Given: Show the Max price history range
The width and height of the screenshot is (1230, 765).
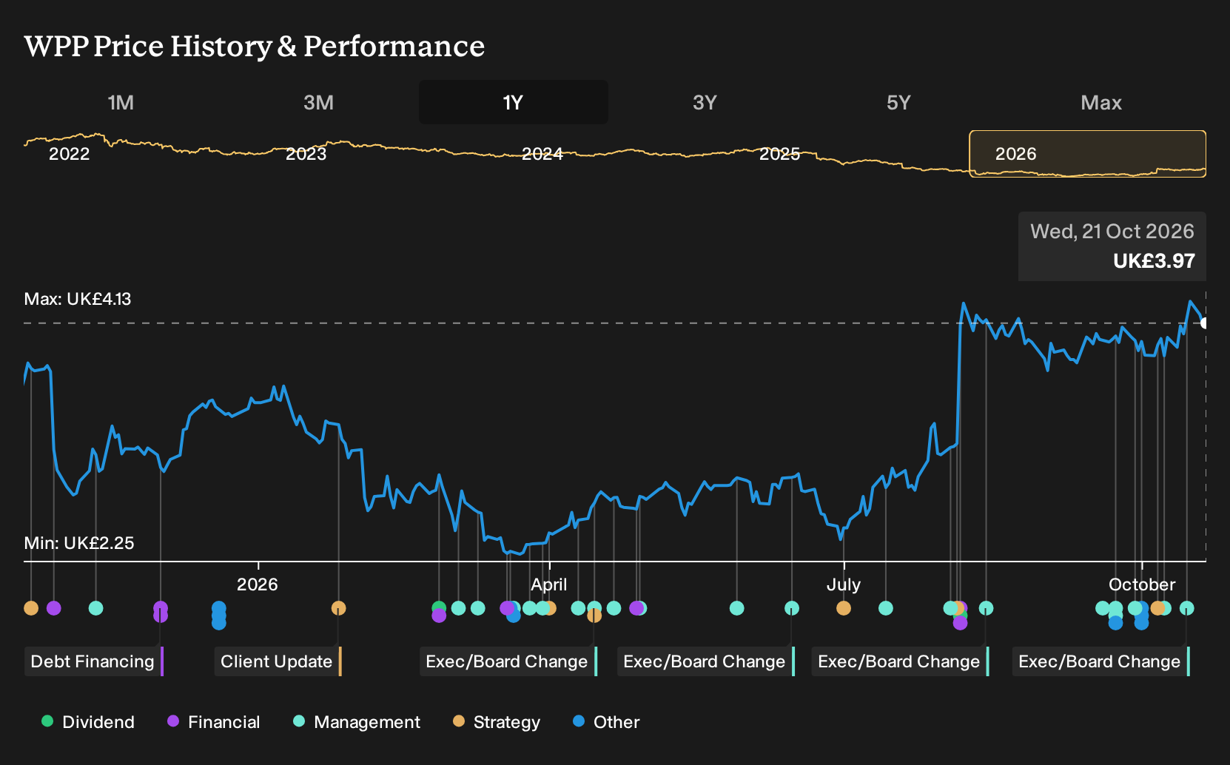Looking at the screenshot, I should 1101,102.
